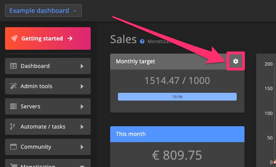
Task: Click the Getting started arrow icon
Action: [x=70, y=38]
